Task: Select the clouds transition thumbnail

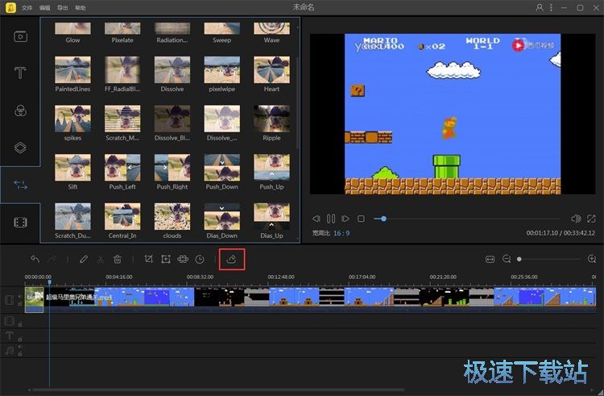Action: pos(172,217)
